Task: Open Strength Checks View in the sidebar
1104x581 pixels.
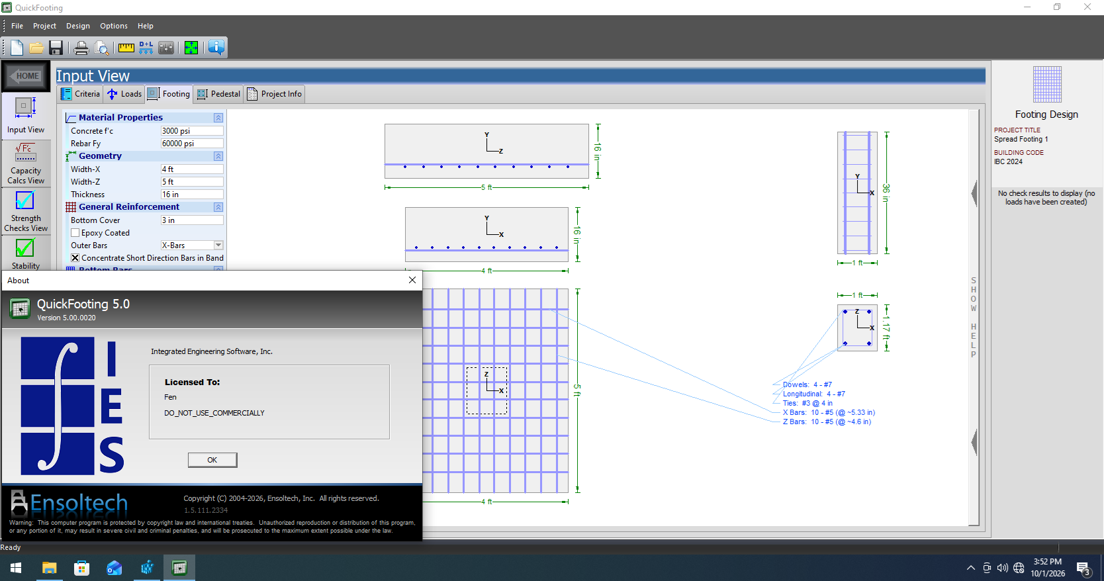Action: [26, 212]
